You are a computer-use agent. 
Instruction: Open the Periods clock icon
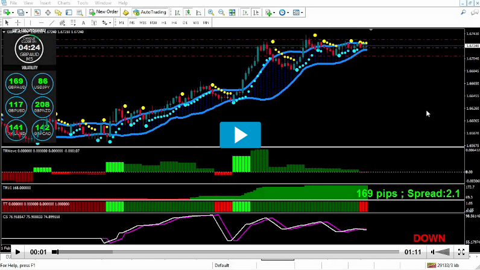click(x=282, y=13)
